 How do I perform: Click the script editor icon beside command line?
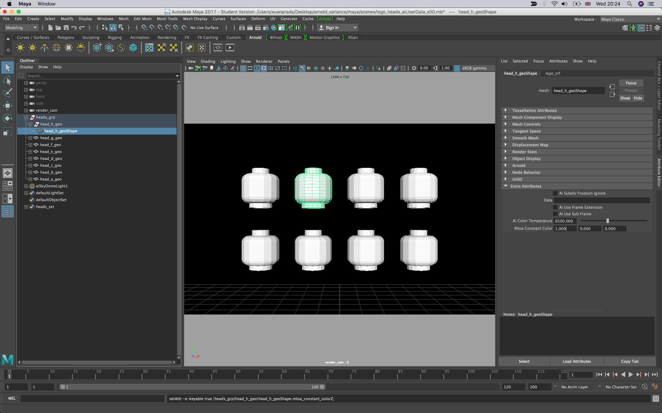656,399
